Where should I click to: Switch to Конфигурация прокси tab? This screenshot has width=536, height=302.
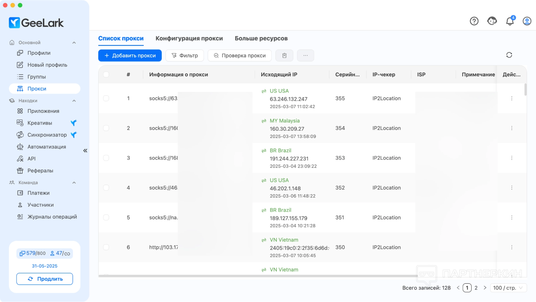[189, 38]
